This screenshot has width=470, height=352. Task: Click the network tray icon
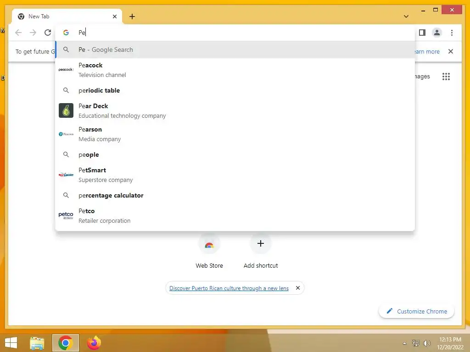416,343
